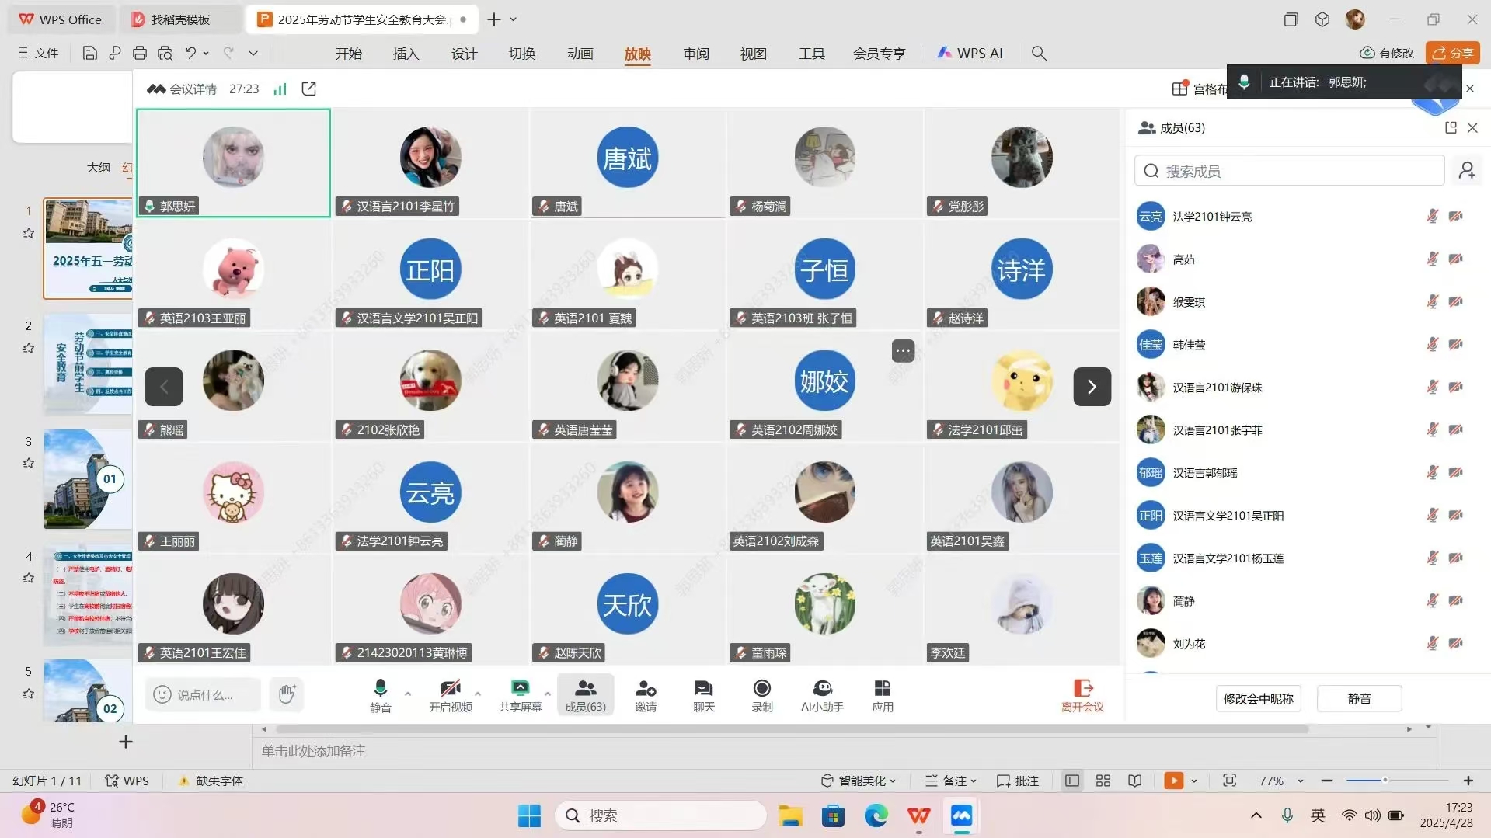This screenshot has width=1491, height=838.
Task: Expand the audio options arrow beside mute
Action: [408, 694]
